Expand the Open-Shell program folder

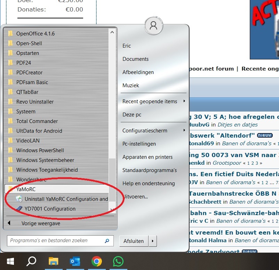(x=57, y=43)
